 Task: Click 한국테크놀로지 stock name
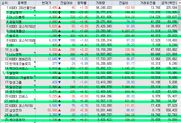[20, 64]
